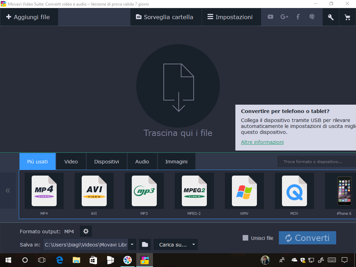Click the OneDrive cloud tray icon
Image resolution: width=356 pixels, height=267 pixels.
[294, 260]
